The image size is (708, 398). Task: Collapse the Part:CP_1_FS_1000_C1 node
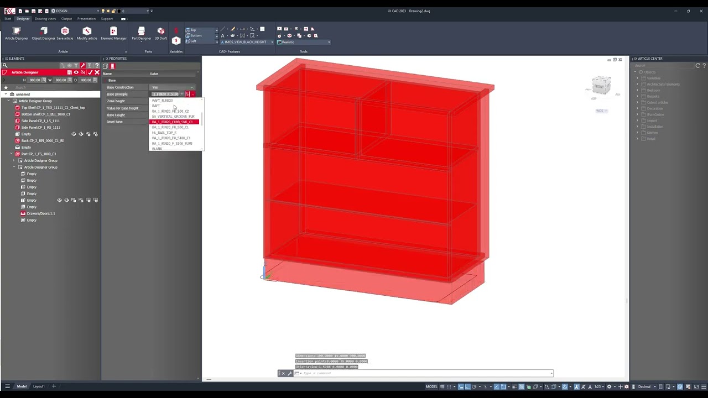tap(12, 154)
